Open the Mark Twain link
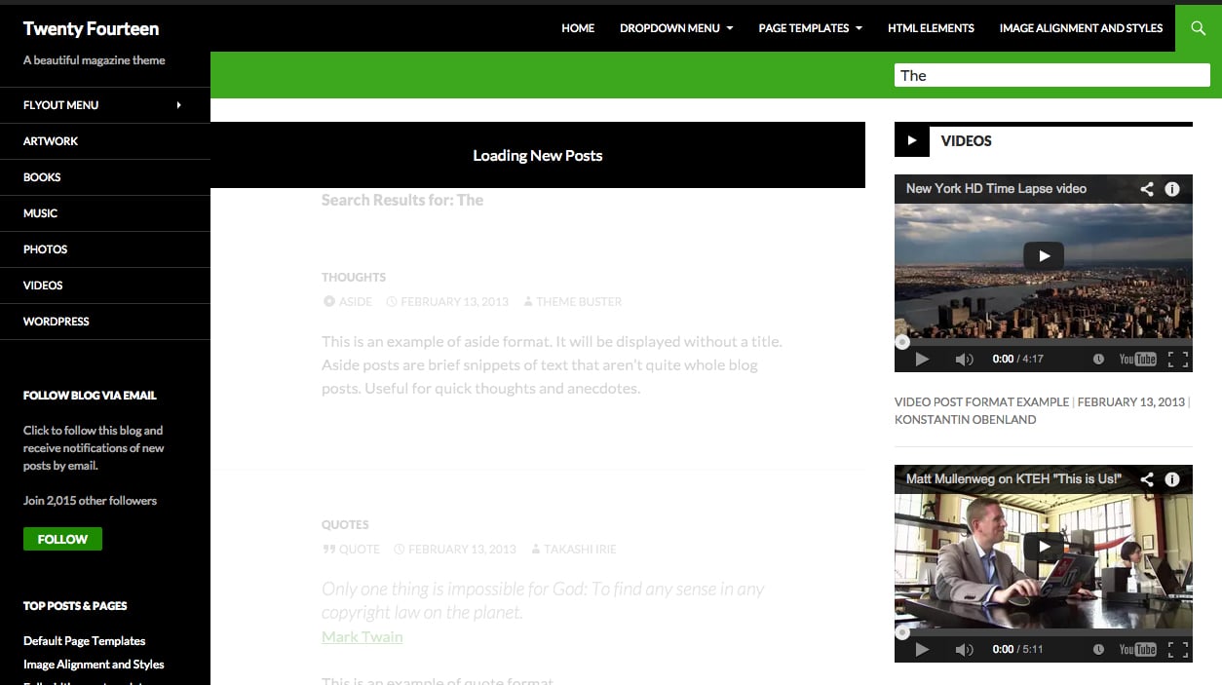 362,636
